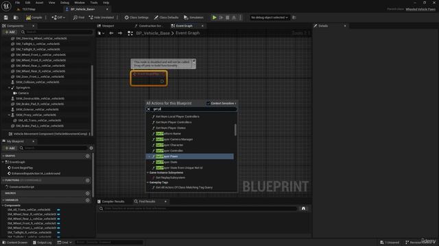Image resolution: width=439 pixels, height=246 pixels.
Task: Switch to the Find Results tab
Action: pyautogui.click(x=147, y=202)
